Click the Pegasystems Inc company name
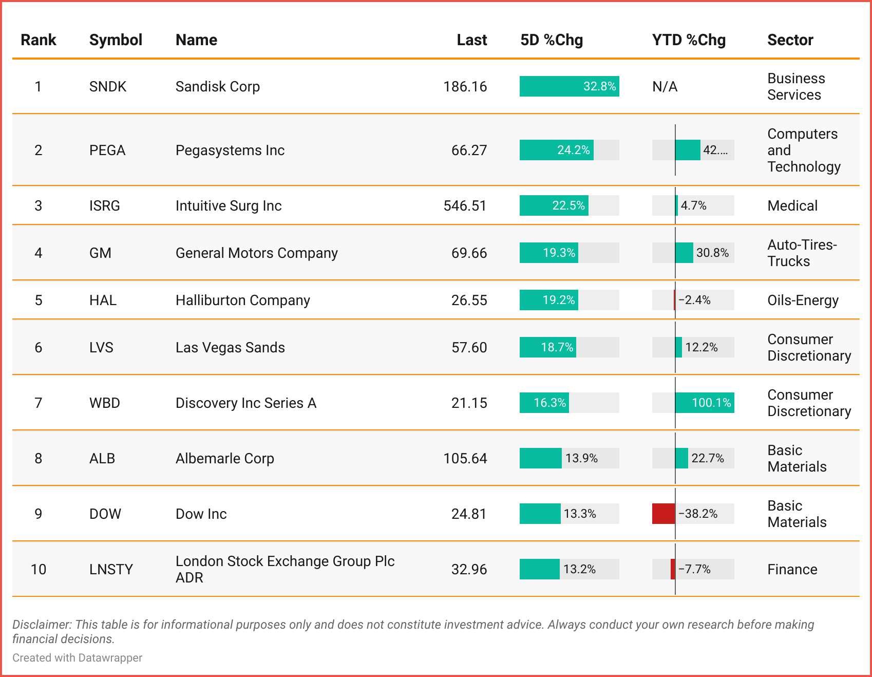This screenshot has width=872, height=677. pos(230,150)
